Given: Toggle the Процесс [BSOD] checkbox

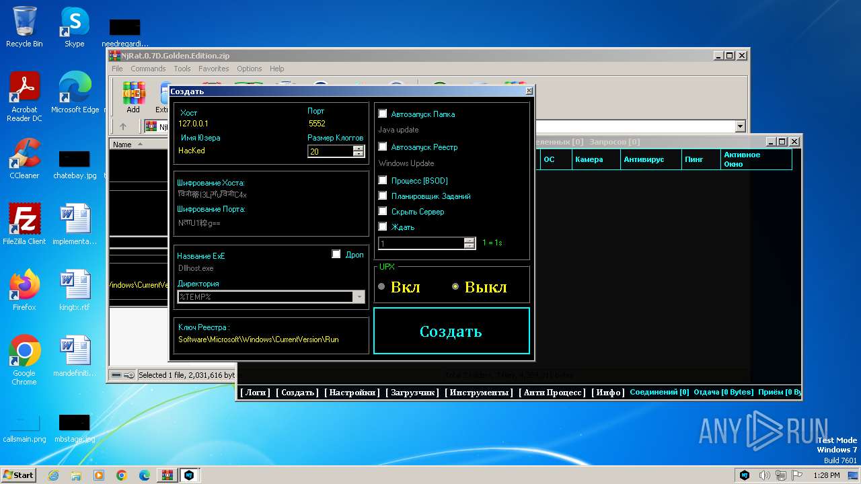Looking at the screenshot, I should tap(383, 180).
